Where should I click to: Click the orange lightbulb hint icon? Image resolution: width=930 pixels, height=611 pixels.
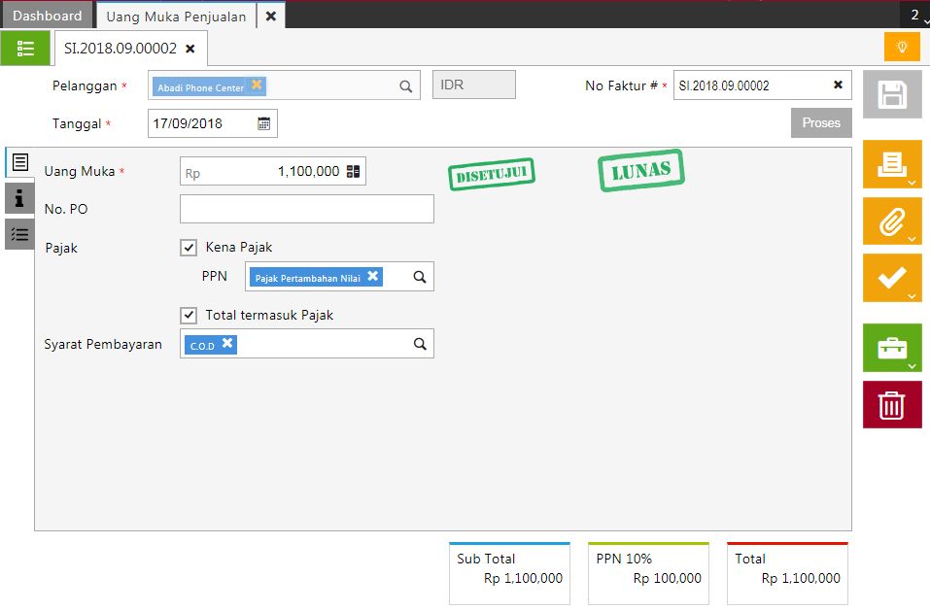coord(901,47)
